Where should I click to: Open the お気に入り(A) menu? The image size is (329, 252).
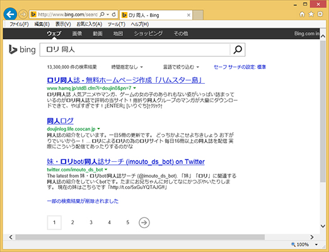tap(89, 24)
